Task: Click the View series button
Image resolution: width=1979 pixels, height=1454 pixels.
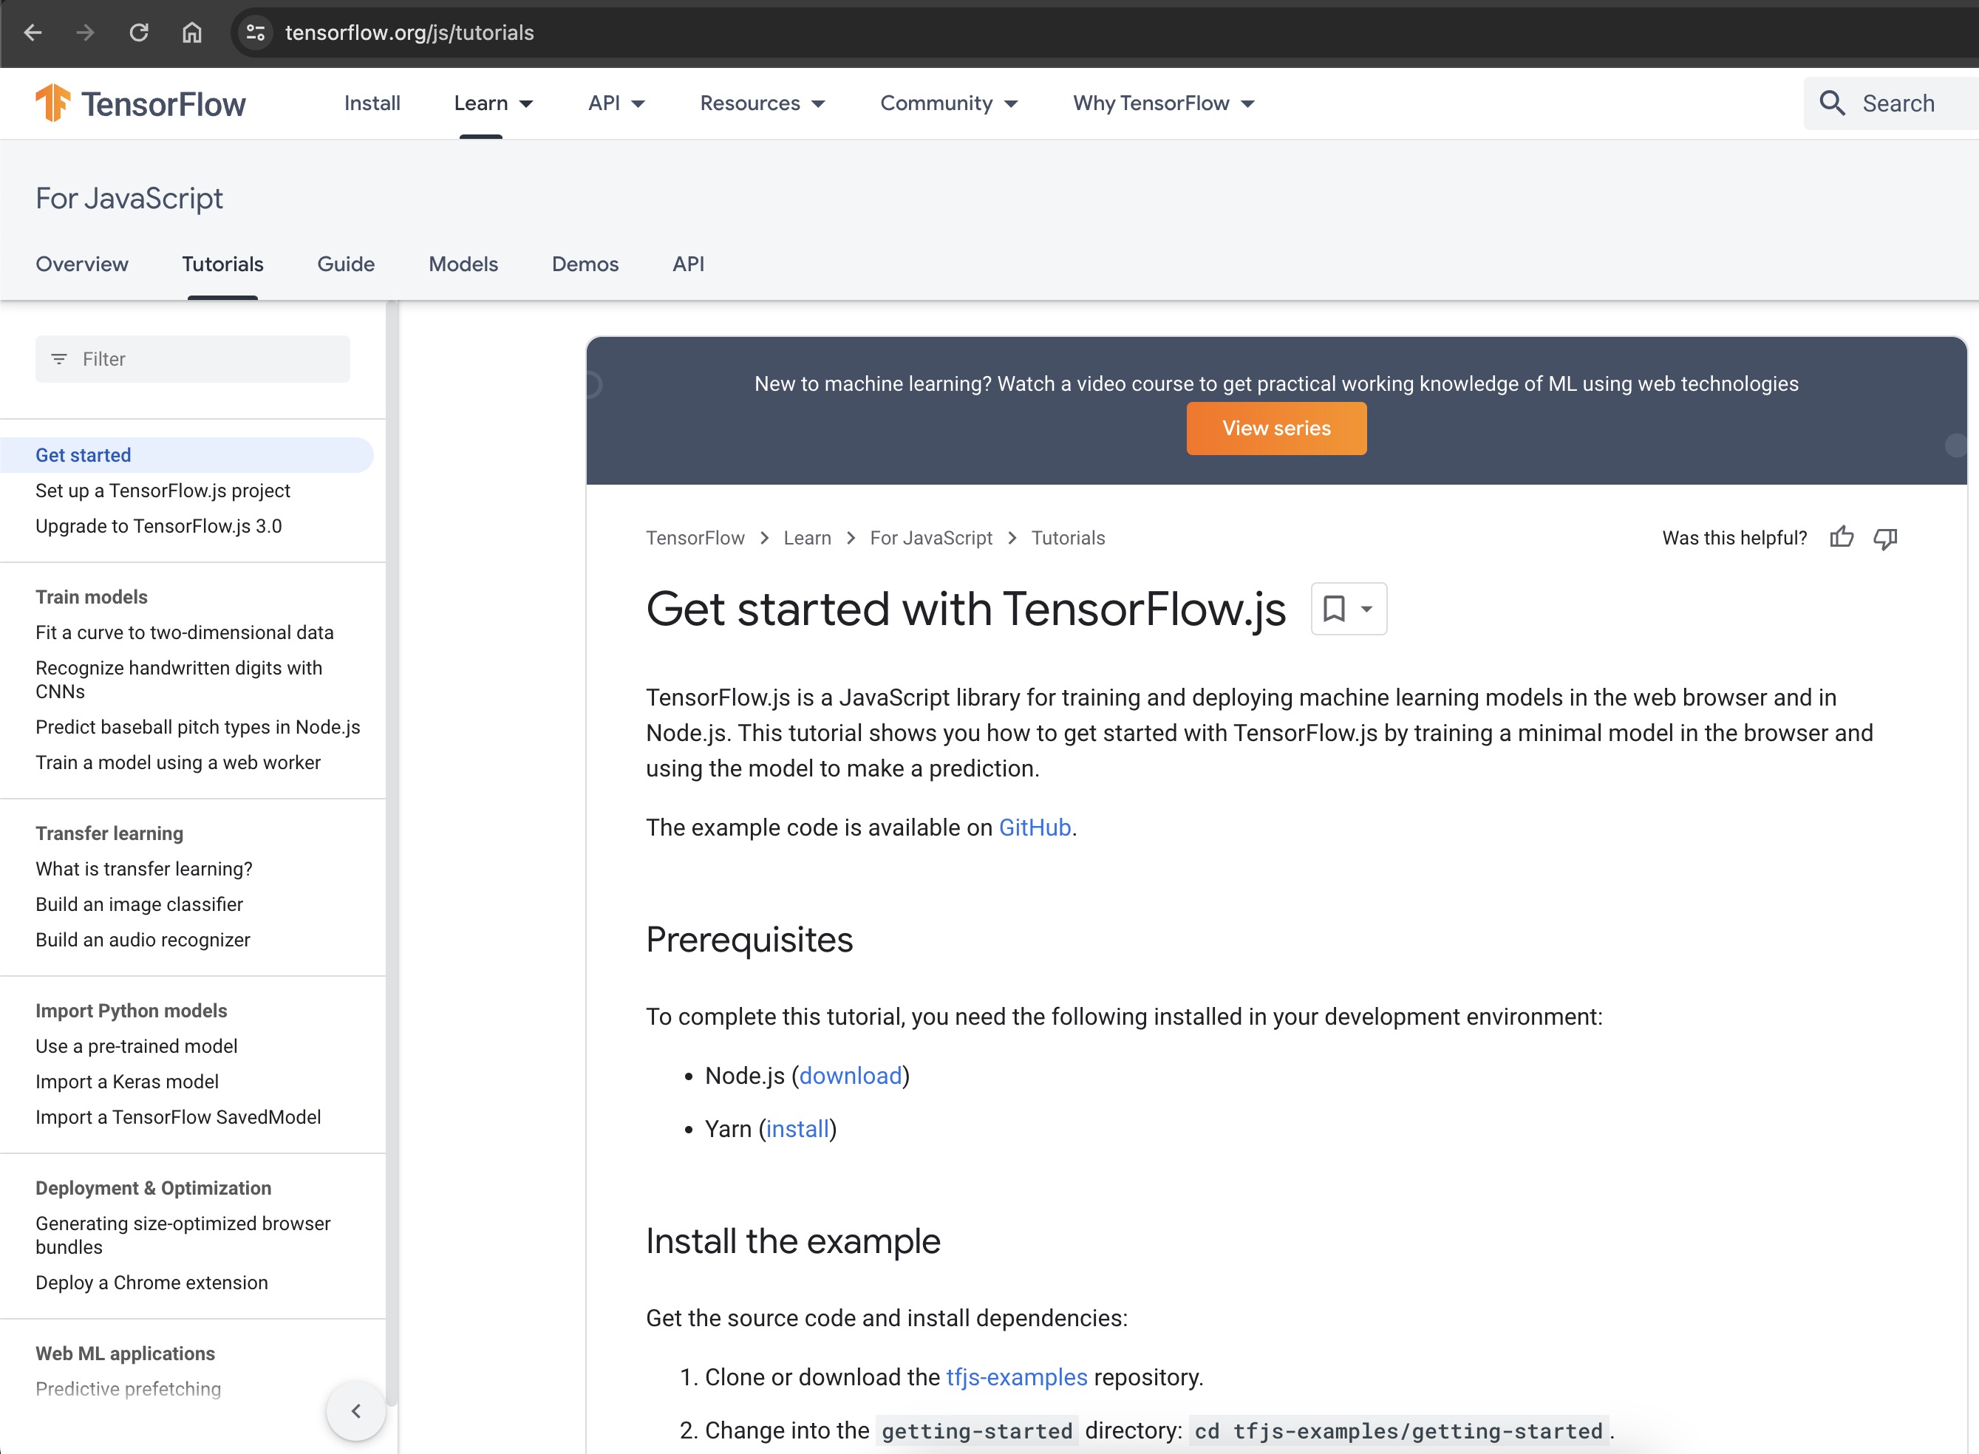Action: pos(1276,428)
